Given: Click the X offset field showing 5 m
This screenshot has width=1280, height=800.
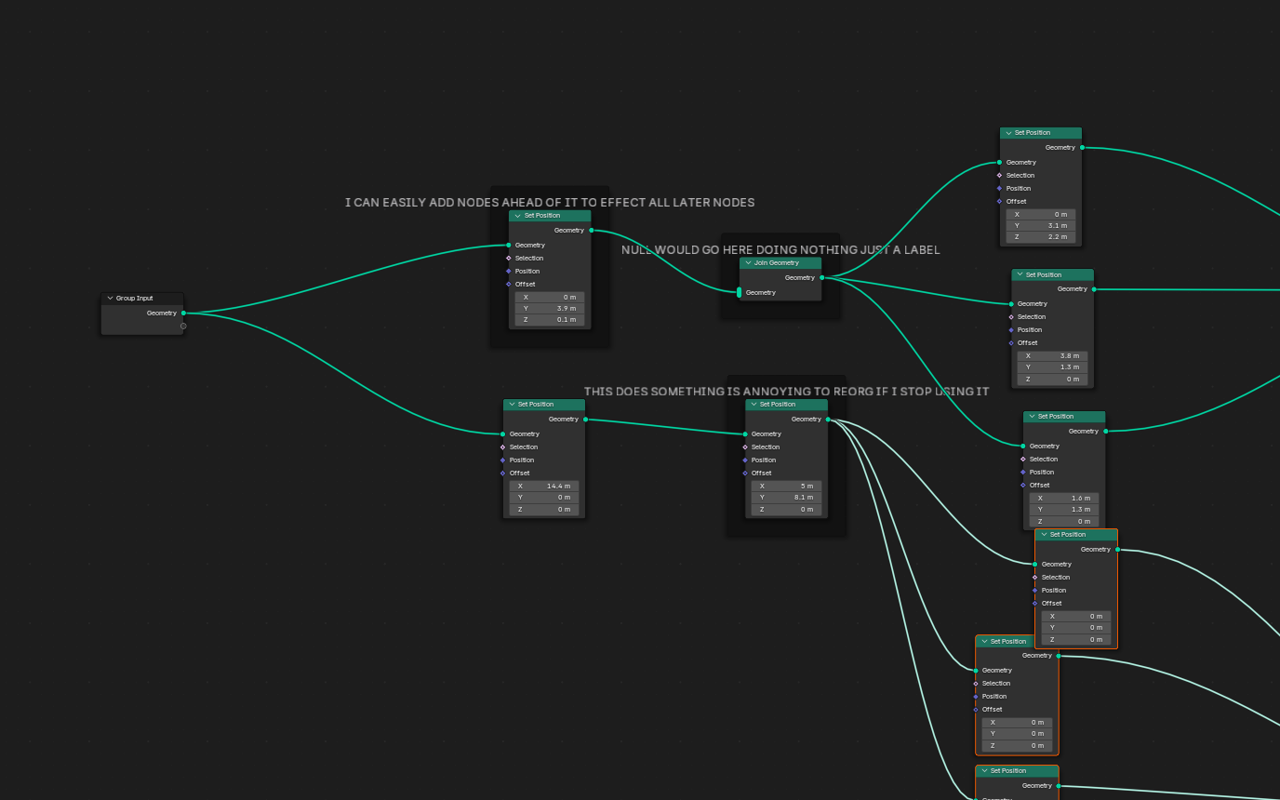Looking at the screenshot, I should 786,487.
